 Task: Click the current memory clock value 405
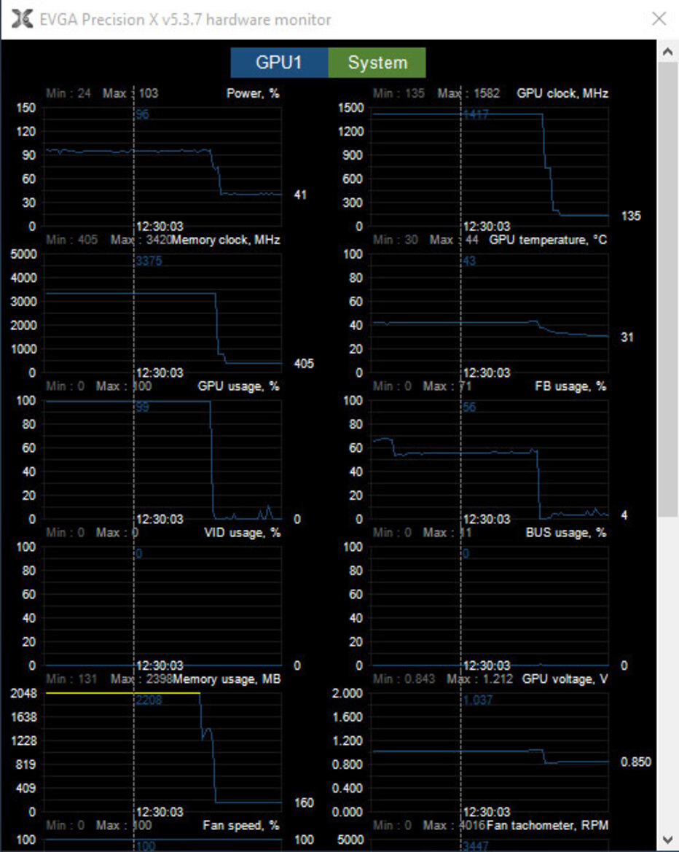click(304, 363)
